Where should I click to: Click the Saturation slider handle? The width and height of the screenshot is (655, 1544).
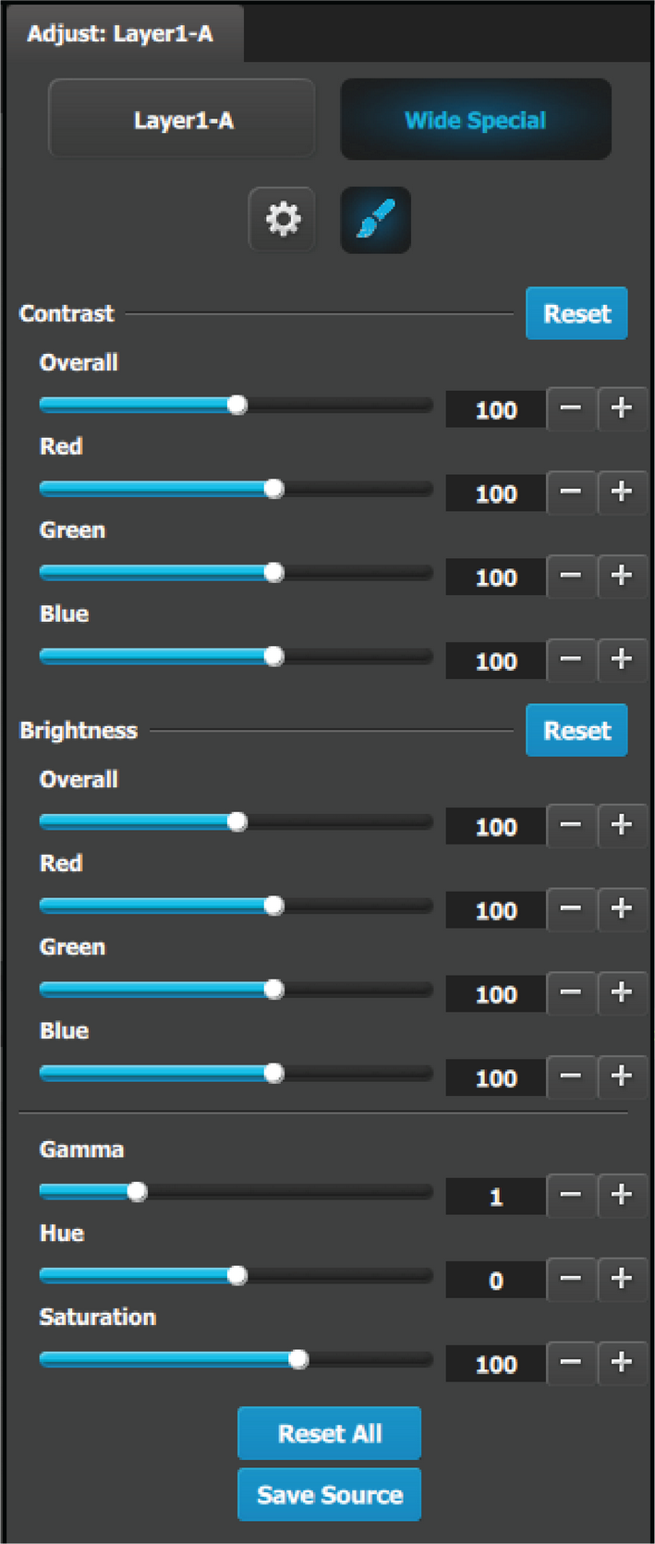pos(297,1359)
